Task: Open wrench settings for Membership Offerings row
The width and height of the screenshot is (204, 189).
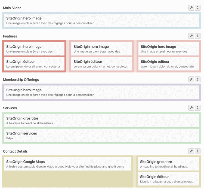Action: (191, 79)
